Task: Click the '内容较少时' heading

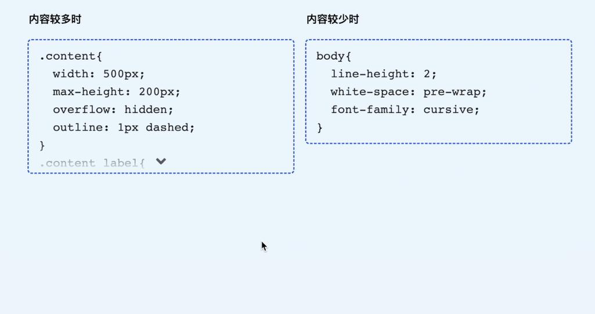Action: coord(333,19)
